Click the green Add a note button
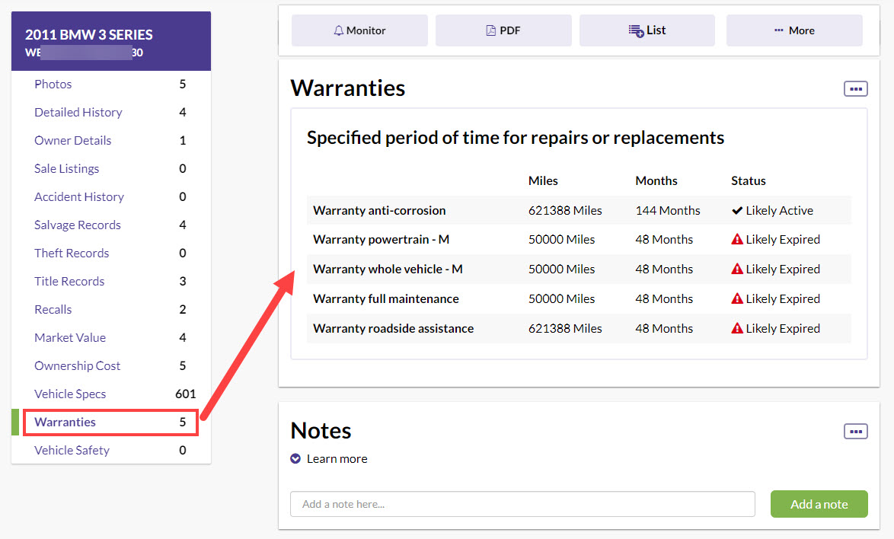 click(x=819, y=504)
